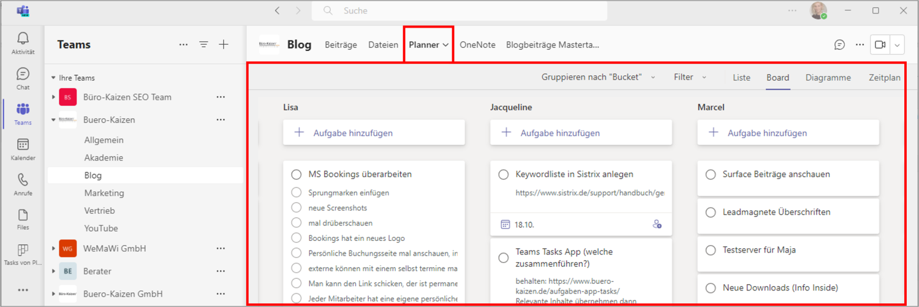Open the Filter dropdown
This screenshot has height=307, width=919.
[690, 77]
